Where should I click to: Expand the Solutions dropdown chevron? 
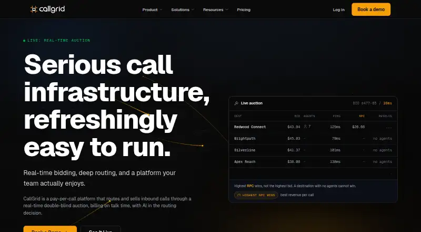coord(193,9)
